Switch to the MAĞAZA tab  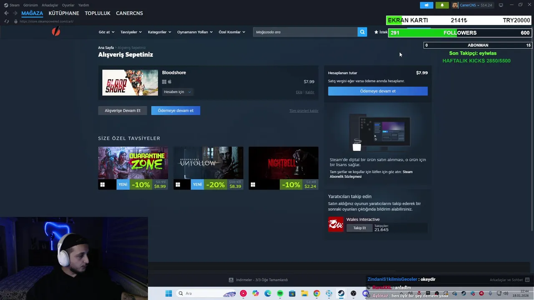[x=32, y=13]
